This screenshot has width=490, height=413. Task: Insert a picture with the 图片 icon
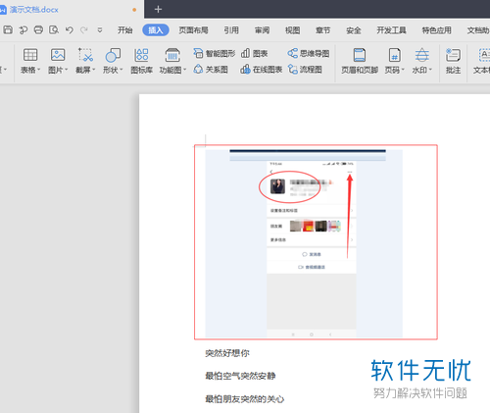point(58,55)
